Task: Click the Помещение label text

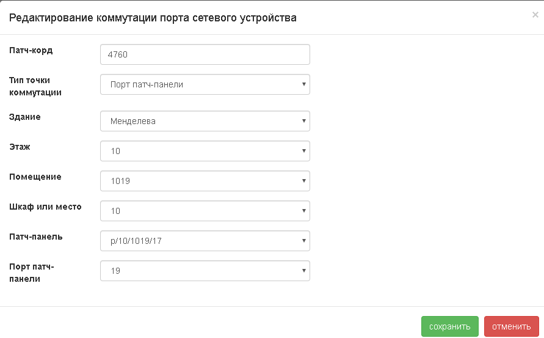Action: 35,177
